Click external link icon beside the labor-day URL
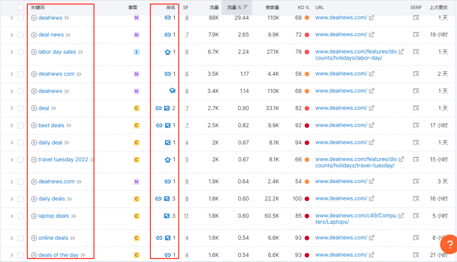 [x=401, y=52]
